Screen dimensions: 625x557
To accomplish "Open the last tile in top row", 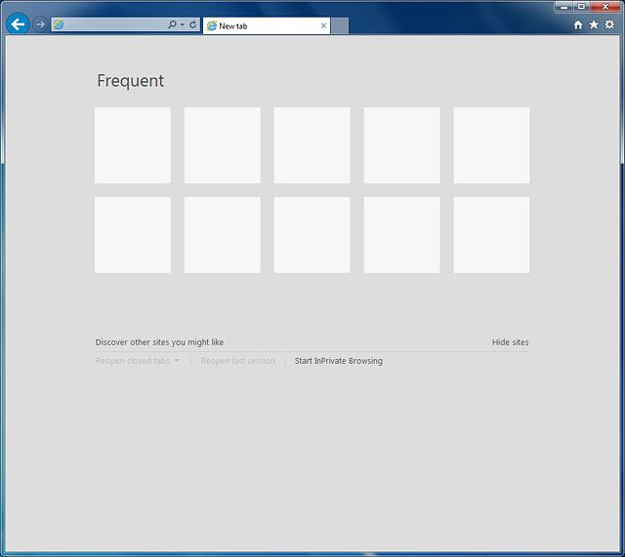I will 491,145.
